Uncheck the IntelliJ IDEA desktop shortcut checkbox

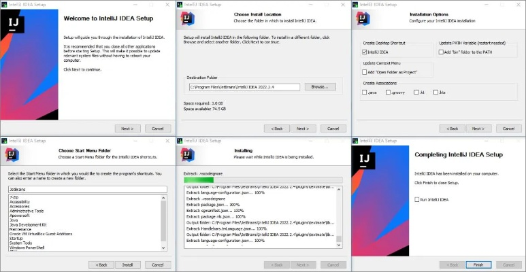[365, 52]
